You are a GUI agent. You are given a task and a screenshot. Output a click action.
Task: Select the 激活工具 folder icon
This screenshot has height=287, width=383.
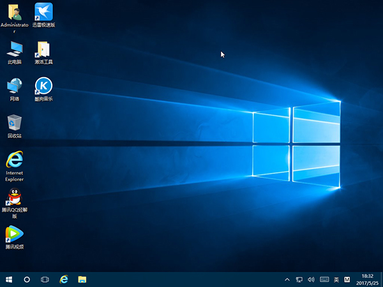[x=43, y=49]
